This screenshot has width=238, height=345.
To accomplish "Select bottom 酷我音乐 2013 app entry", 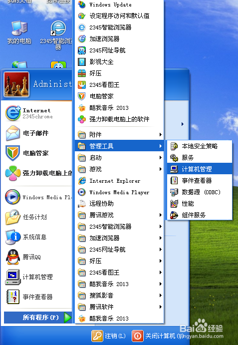I will click(x=119, y=318).
